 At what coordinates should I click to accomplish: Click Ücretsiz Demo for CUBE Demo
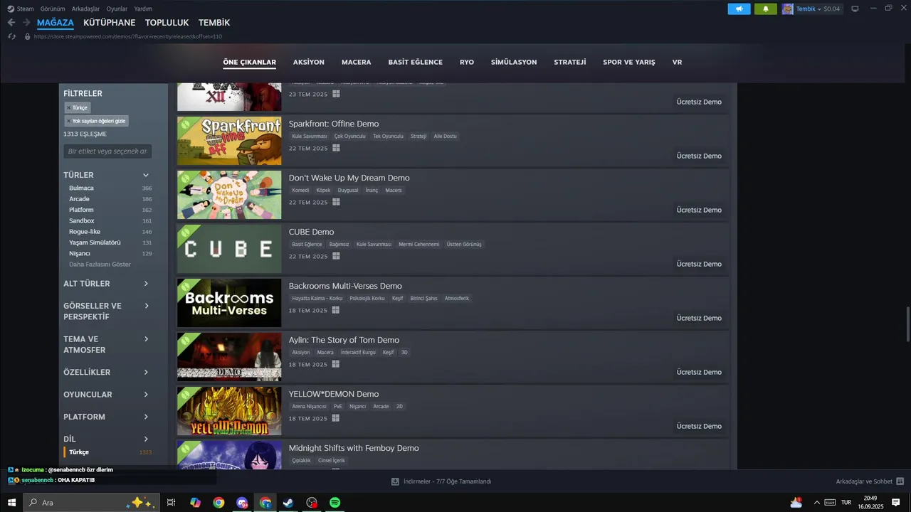pos(699,264)
